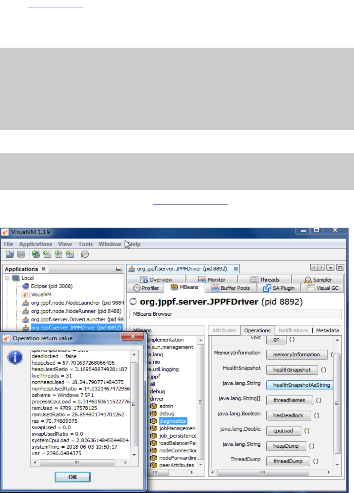Collapse the Local node in Applications tree
Screen dimensions: 354x493
click(7, 278)
